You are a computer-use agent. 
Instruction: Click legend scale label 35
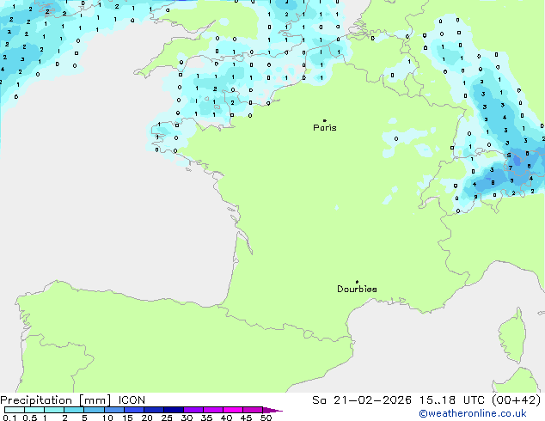pos(206,418)
